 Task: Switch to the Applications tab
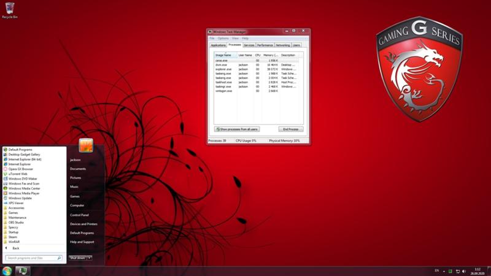[x=218, y=45]
